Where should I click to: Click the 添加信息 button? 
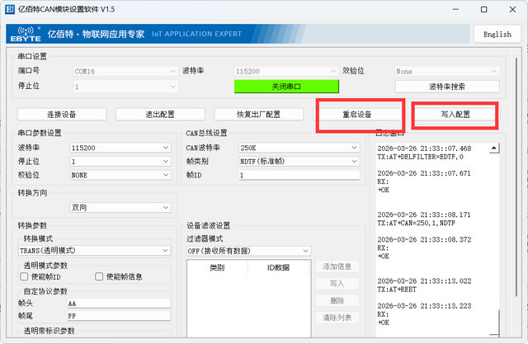pyautogui.click(x=337, y=266)
